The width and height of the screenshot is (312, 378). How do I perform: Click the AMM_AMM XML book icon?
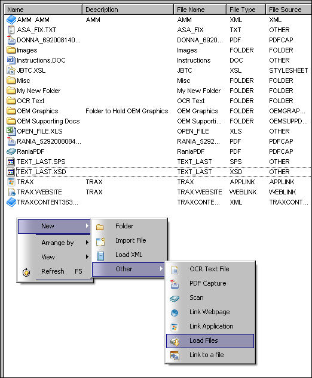11,20
